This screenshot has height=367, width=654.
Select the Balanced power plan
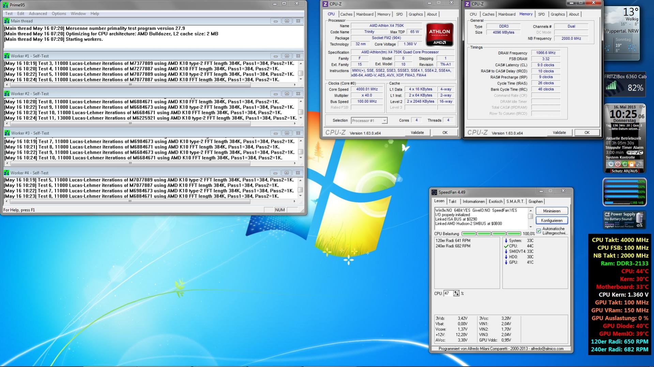point(620,227)
